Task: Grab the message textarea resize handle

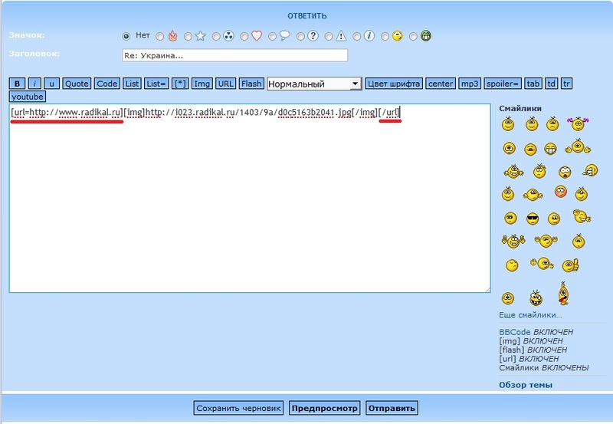Action: [487, 290]
